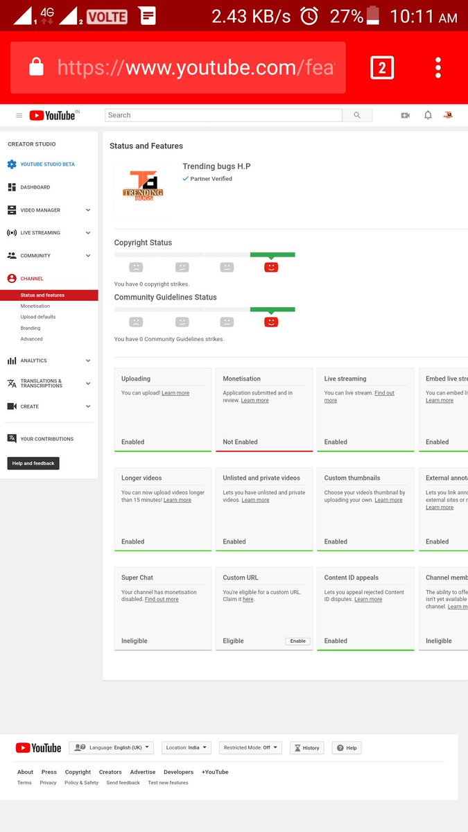This screenshot has height=832, width=468.
Task: Open the Restricted Mode: Off dropdown
Action: [x=250, y=748]
